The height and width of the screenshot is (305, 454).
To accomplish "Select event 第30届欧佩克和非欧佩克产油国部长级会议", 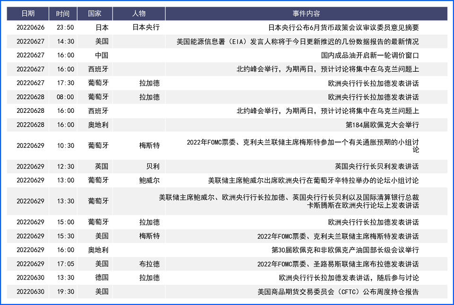I will 345,250.
